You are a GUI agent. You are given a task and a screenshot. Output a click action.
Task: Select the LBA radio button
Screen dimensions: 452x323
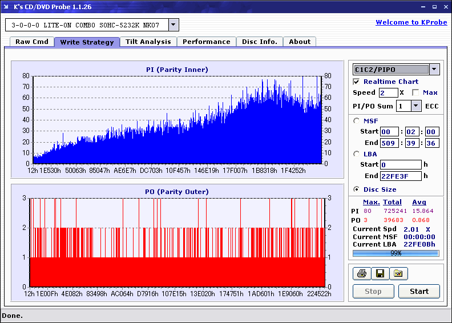[x=357, y=154]
